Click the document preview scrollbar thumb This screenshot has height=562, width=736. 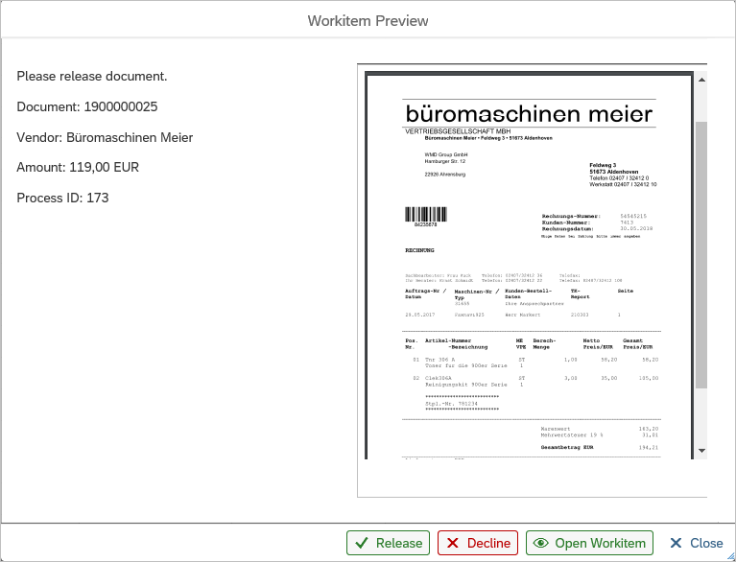pos(701,255)
